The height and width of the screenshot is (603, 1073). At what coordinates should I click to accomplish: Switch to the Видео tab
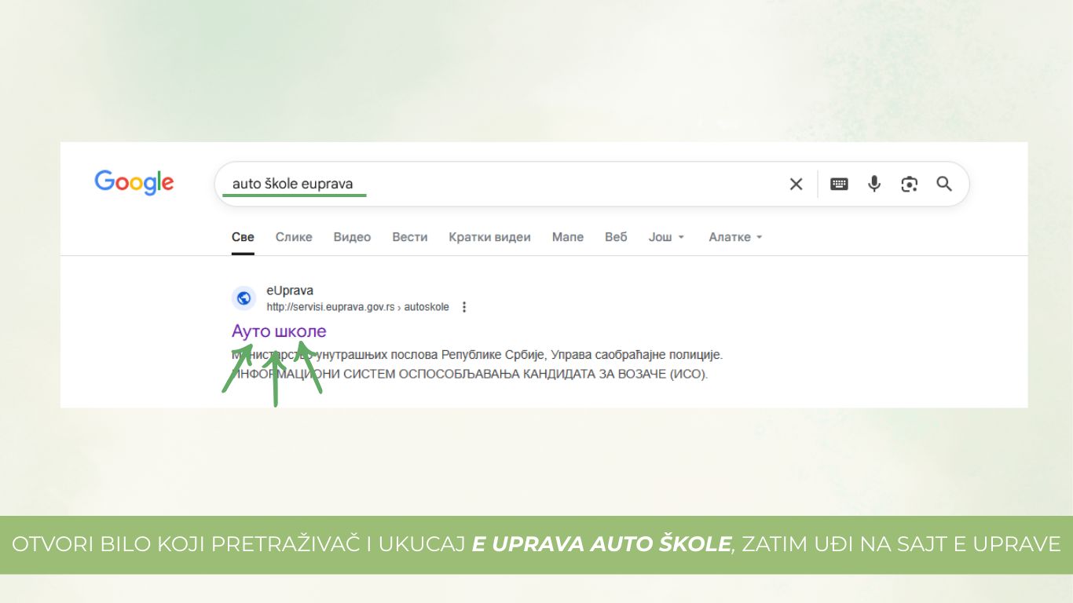coord(352,237)
